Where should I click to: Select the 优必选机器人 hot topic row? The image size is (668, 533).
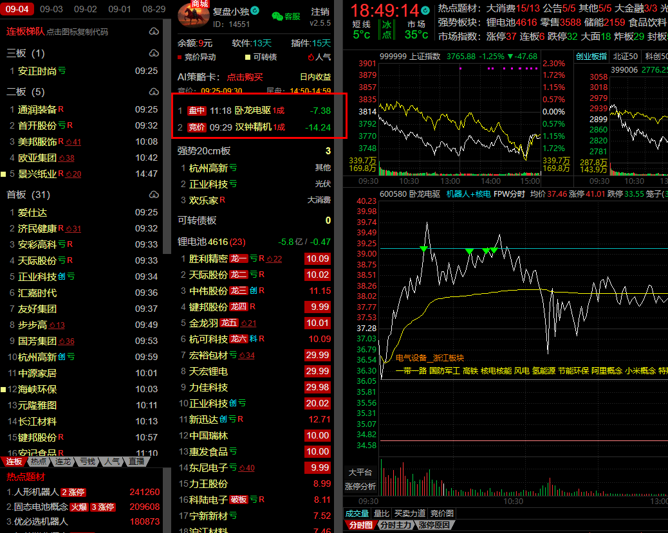83,521
